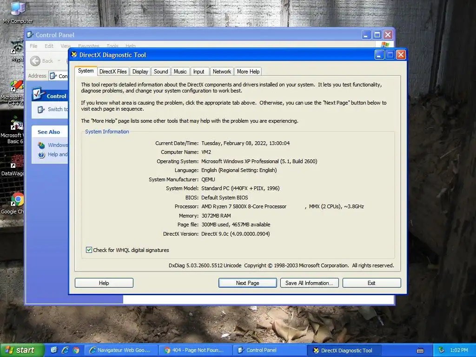Click the Windows Update link in See Also
The width and height of the screenshot is (476, 357).
[x=58, y=145]
